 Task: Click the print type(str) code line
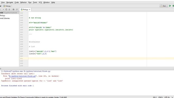51,30
